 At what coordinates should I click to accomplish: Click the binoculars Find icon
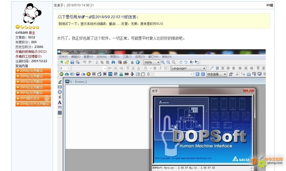tap(113, 62)
